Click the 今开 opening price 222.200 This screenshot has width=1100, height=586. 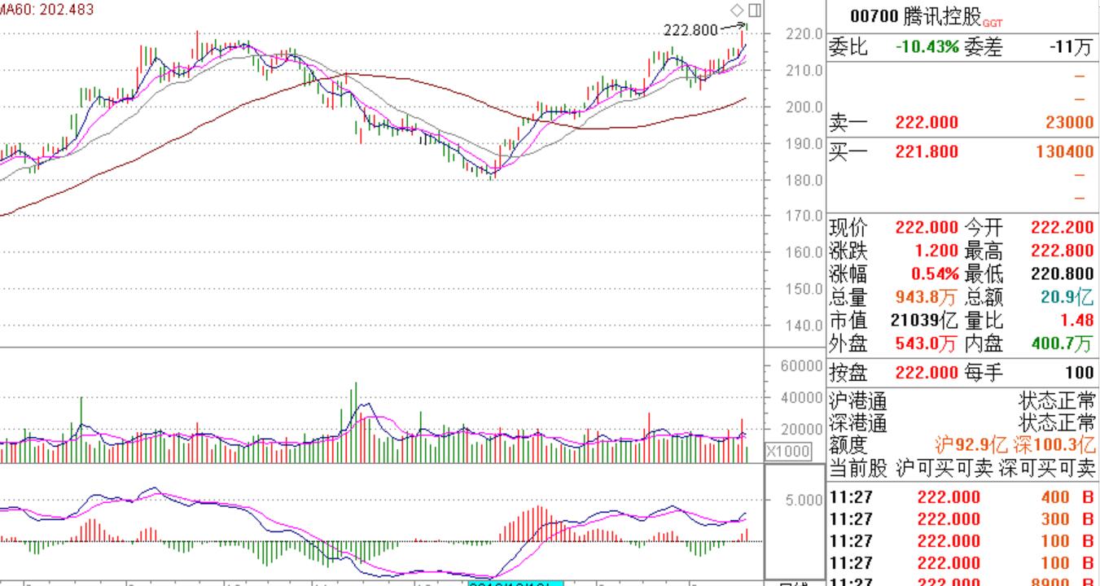tap(1063, 228)
